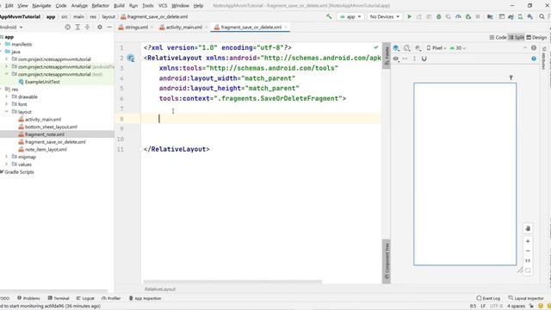Hide the project panel with the minus icon

[109, 27]
